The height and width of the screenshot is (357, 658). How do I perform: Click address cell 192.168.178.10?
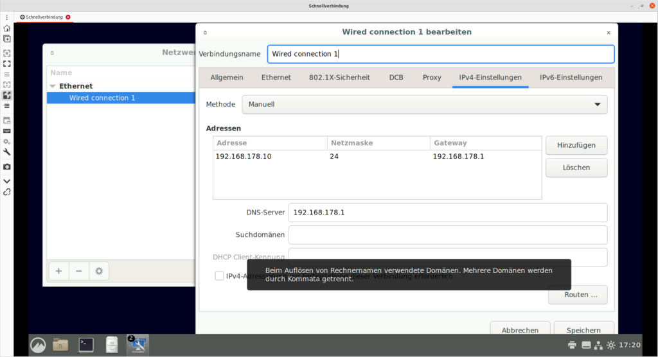point(244,157)
